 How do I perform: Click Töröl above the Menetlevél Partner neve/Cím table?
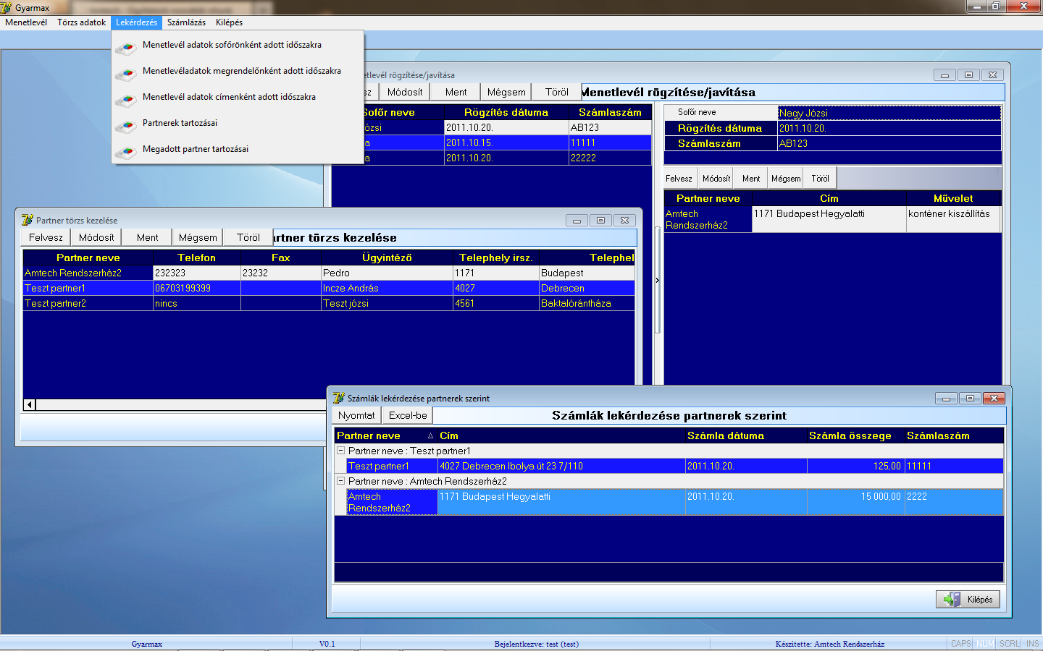point(820,179)
